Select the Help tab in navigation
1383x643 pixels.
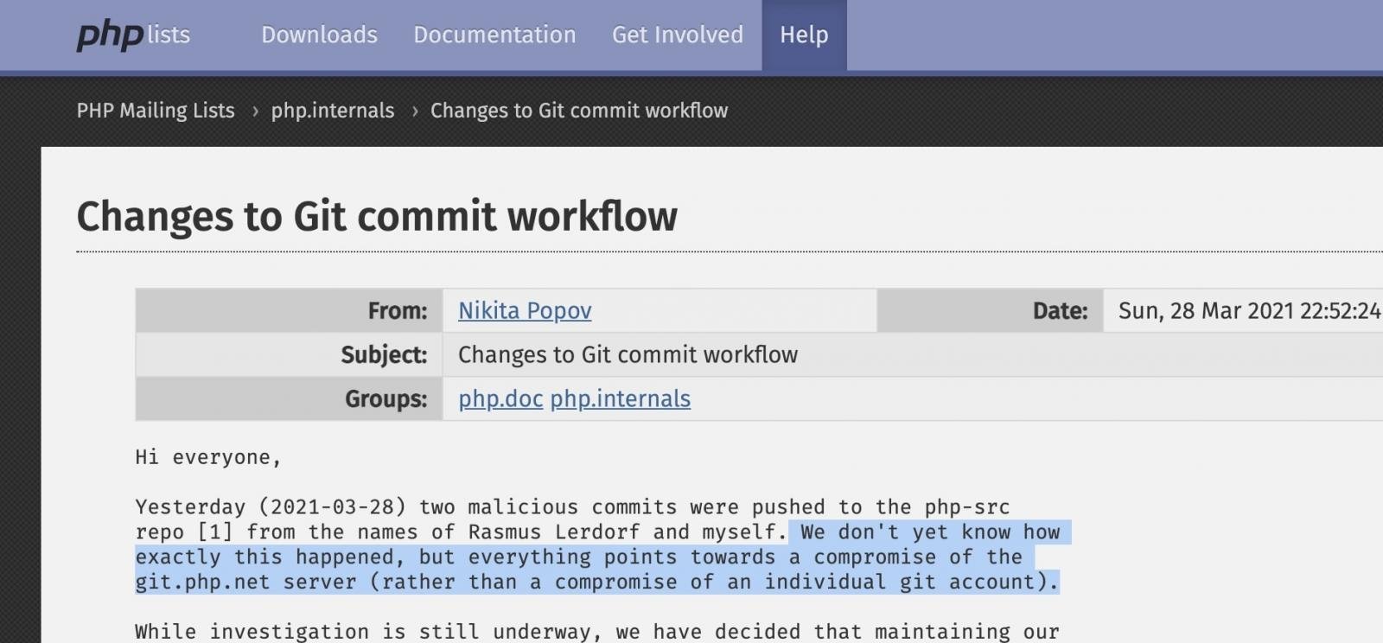point(804,35)
